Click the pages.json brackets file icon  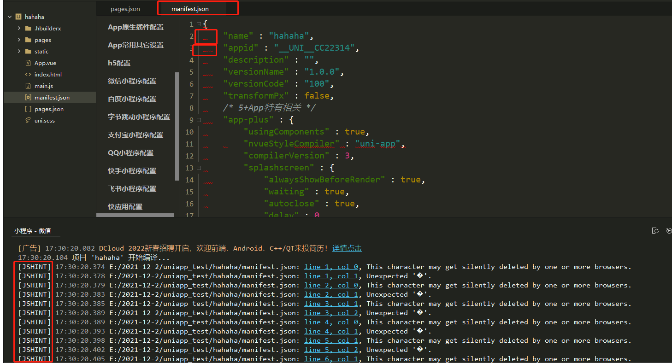[x=28, y=109]
